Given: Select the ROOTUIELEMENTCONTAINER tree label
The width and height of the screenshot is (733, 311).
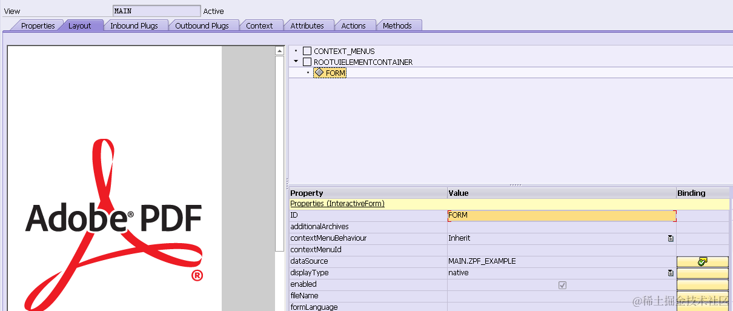Looking at the screenshot, I should click(x=363, y=62).
